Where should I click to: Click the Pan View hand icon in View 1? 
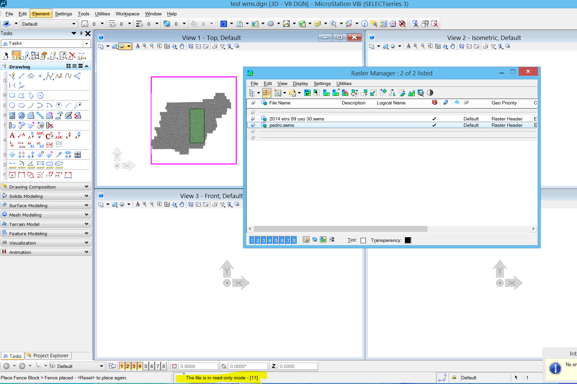click(x=182, y=46)
